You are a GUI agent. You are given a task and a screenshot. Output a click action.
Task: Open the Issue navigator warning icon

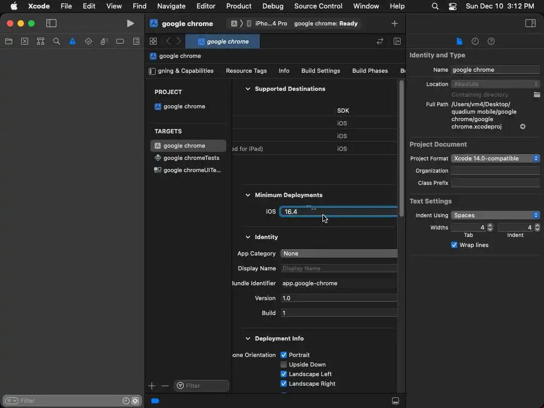click(x=72, y=41)
